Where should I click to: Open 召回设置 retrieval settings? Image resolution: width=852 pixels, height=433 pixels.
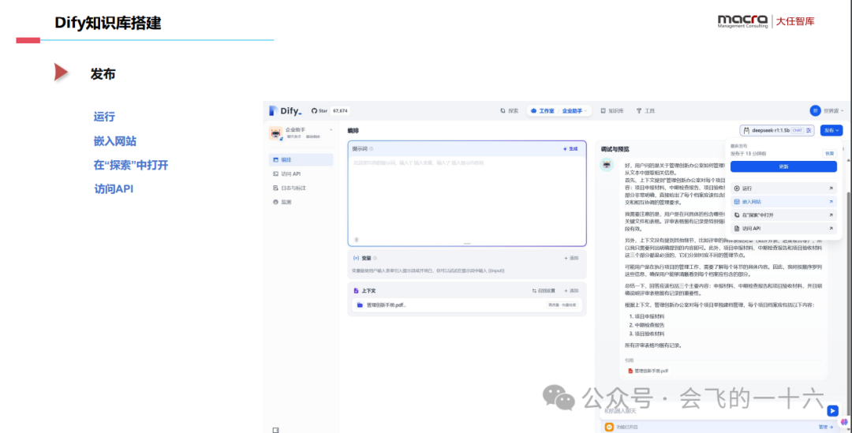point(544,291)
